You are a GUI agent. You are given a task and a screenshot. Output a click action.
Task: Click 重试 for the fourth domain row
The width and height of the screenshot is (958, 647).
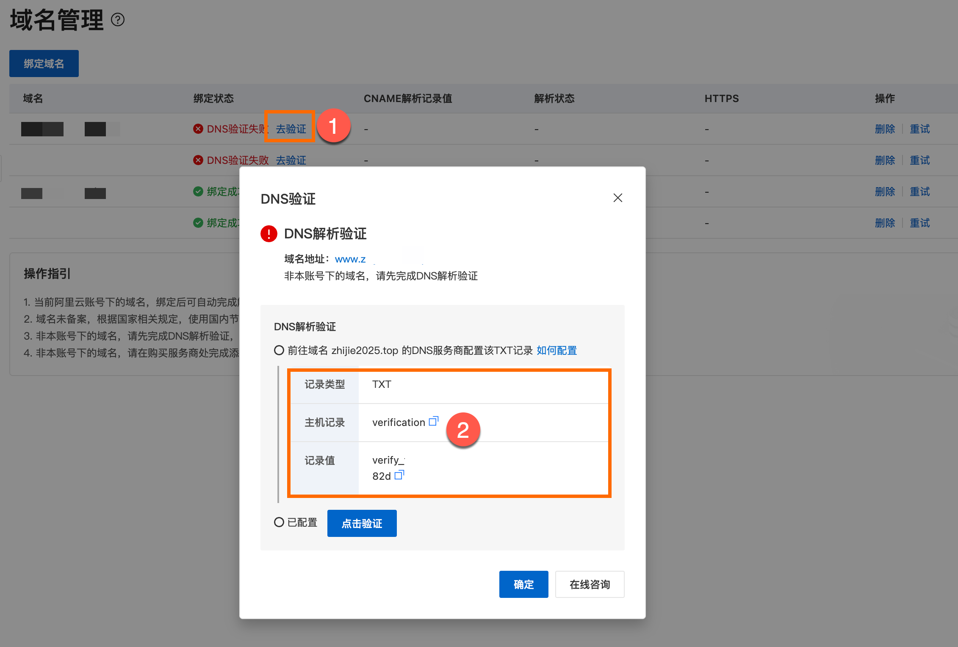[919, 223]
